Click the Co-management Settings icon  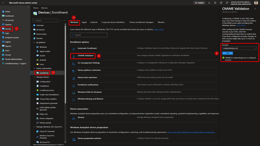click(x=74, y=64)
